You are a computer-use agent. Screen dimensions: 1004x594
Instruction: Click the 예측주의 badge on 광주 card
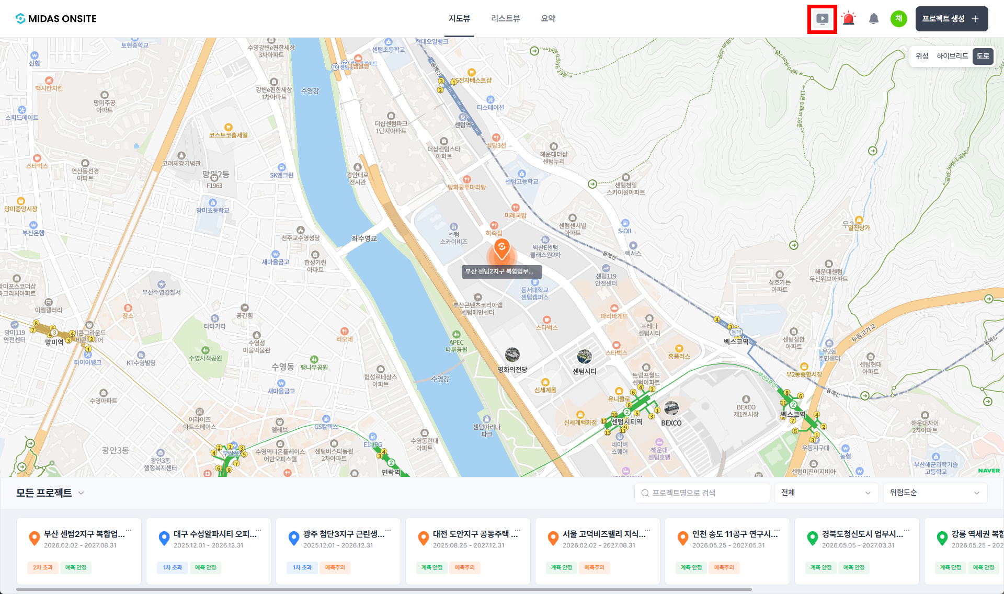335,567
